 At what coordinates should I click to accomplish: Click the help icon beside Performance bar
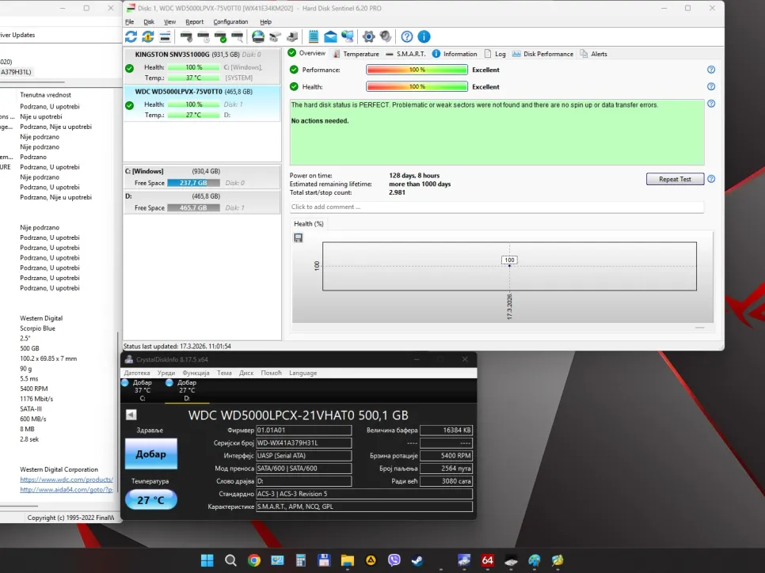[711, 70]
